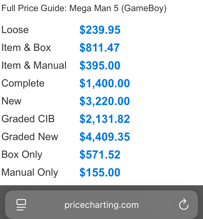Open the Complete price $1,400.00
The height and width of the screenshot is (219, 203).
pos(105,83)
